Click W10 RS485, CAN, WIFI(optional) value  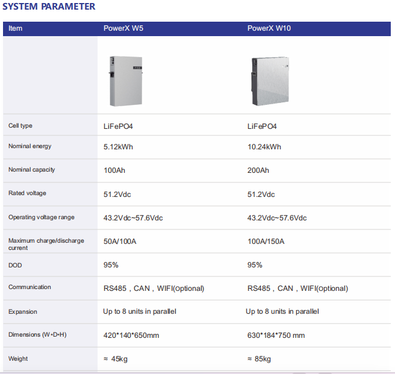point(297,288)
